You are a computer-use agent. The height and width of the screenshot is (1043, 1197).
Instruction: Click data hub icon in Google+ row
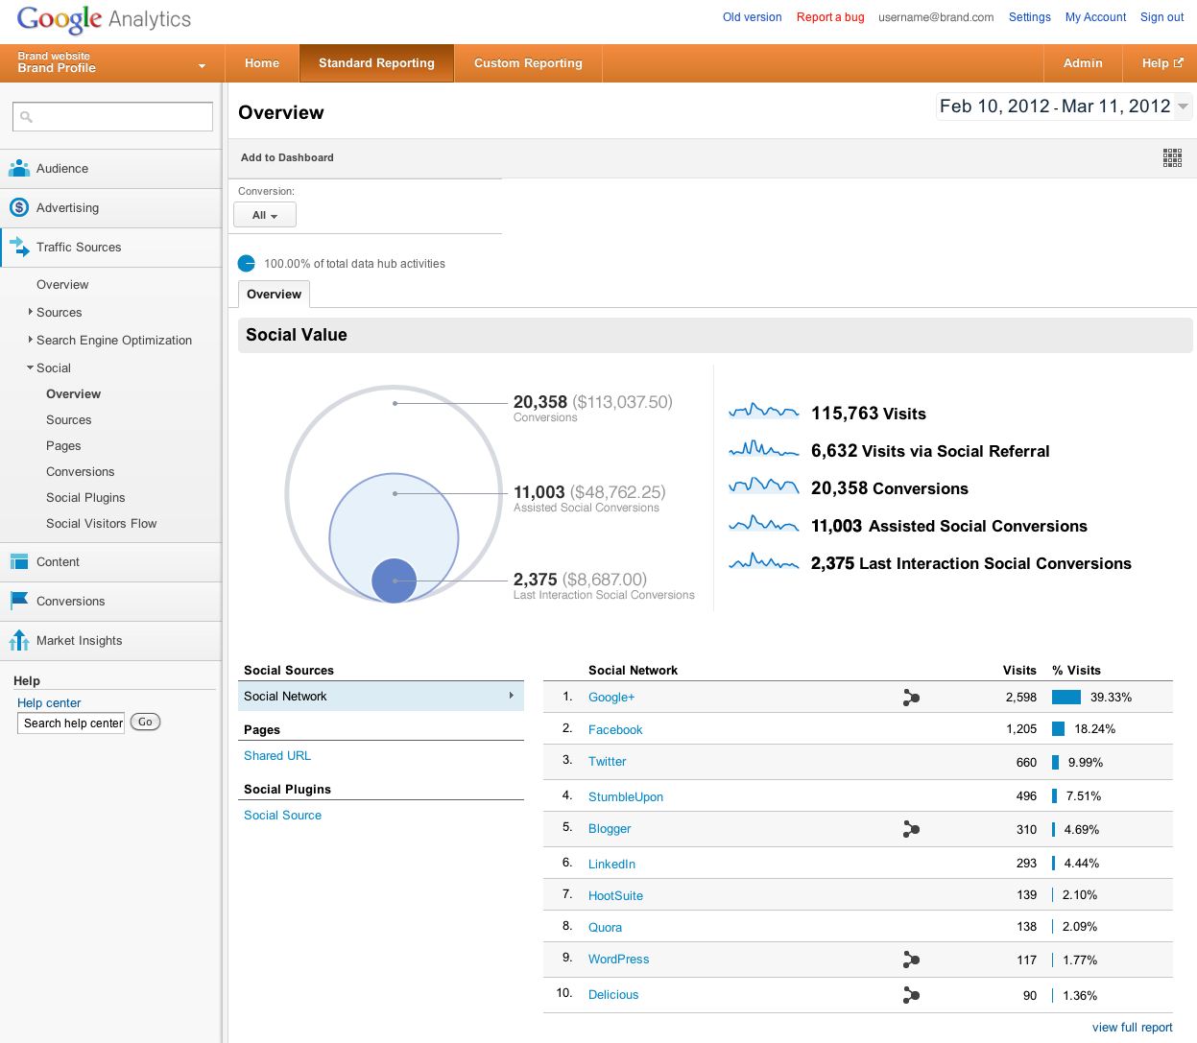911,698
